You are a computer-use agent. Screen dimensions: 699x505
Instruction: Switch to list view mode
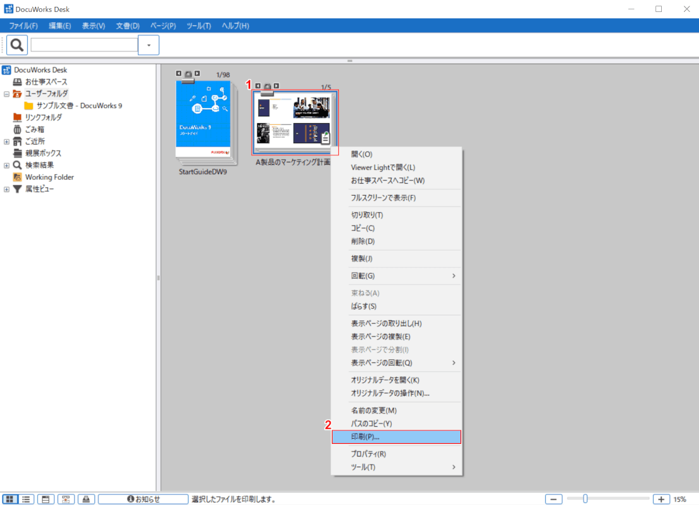click(x=26, y=499)
